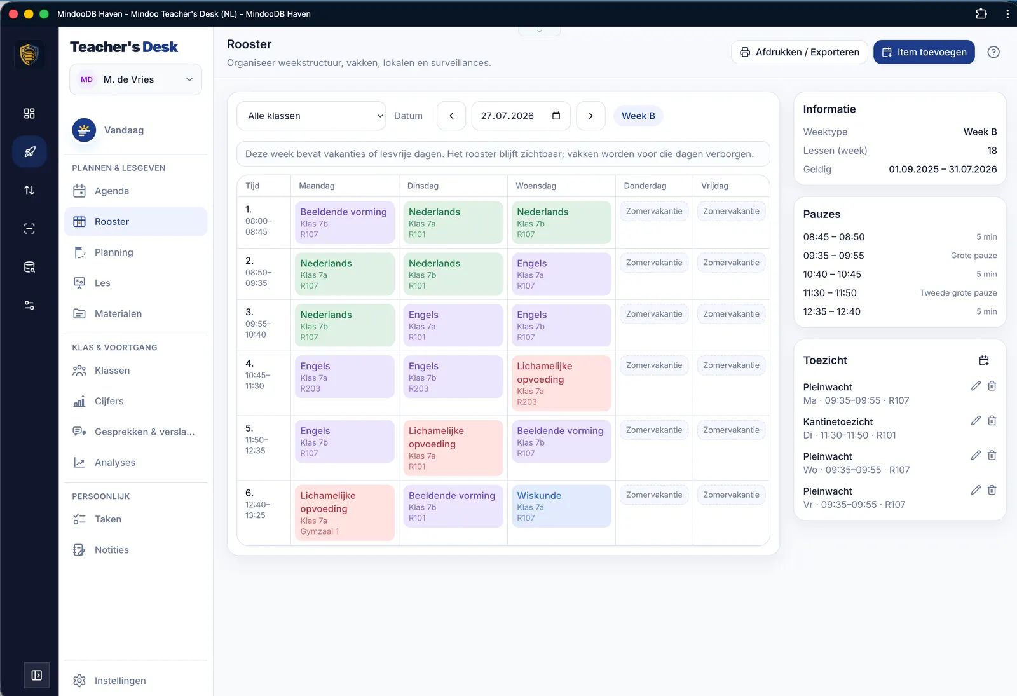This screenshot has height=696, width=1017.
Task: Toggle the Week B badge
Action: (x=638, y=116)
